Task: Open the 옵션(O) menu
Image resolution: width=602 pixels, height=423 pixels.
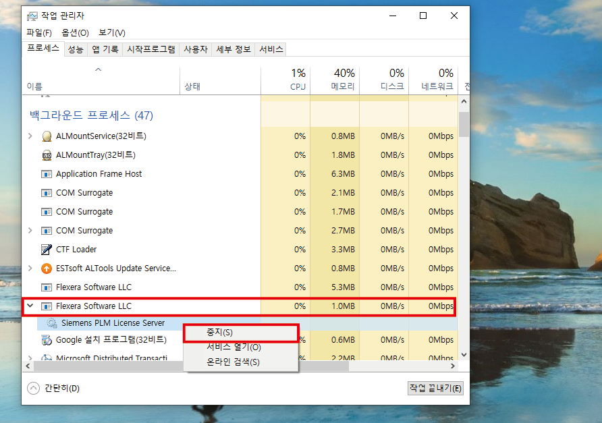Action: pyautogui.click(x=76, y=33)
